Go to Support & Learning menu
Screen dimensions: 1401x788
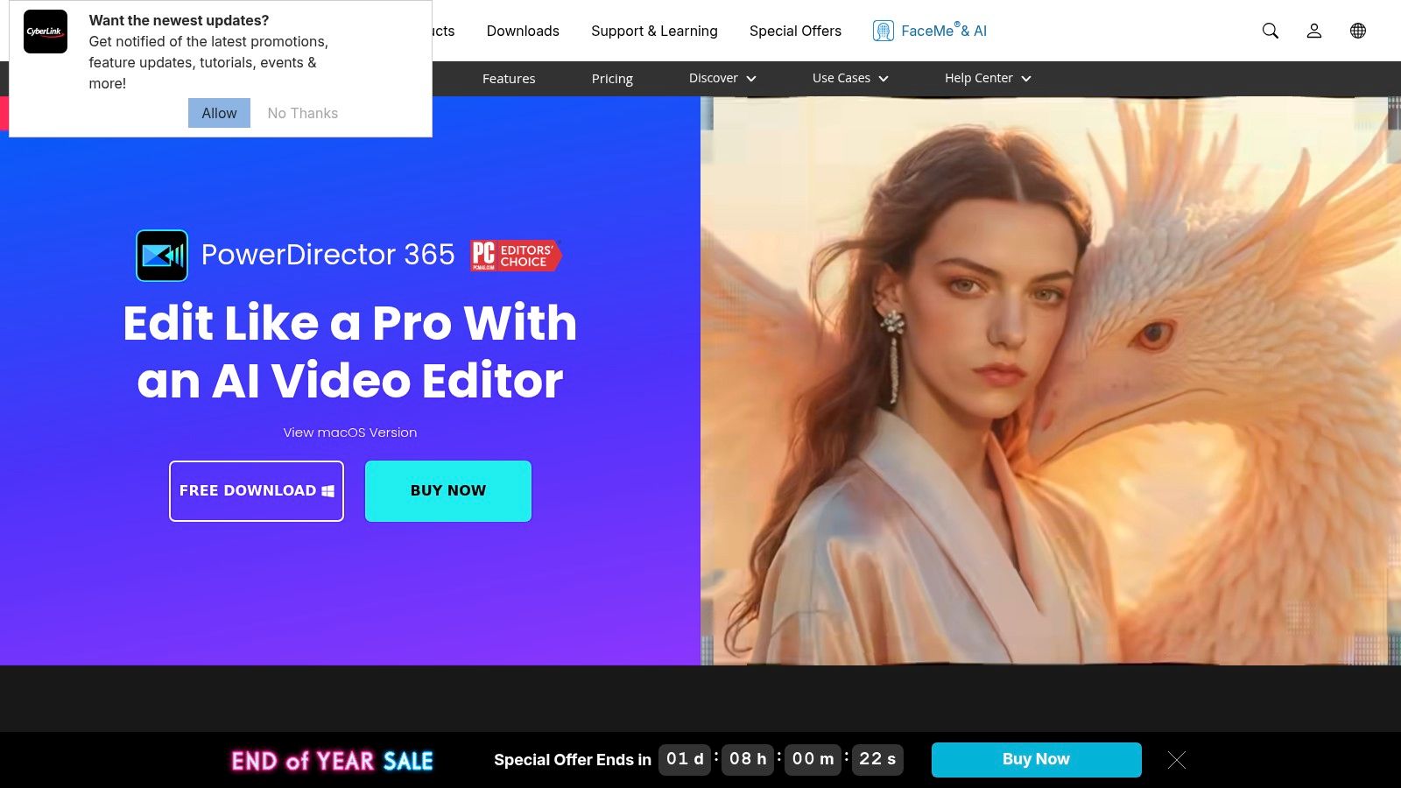[x=654, y=31]
